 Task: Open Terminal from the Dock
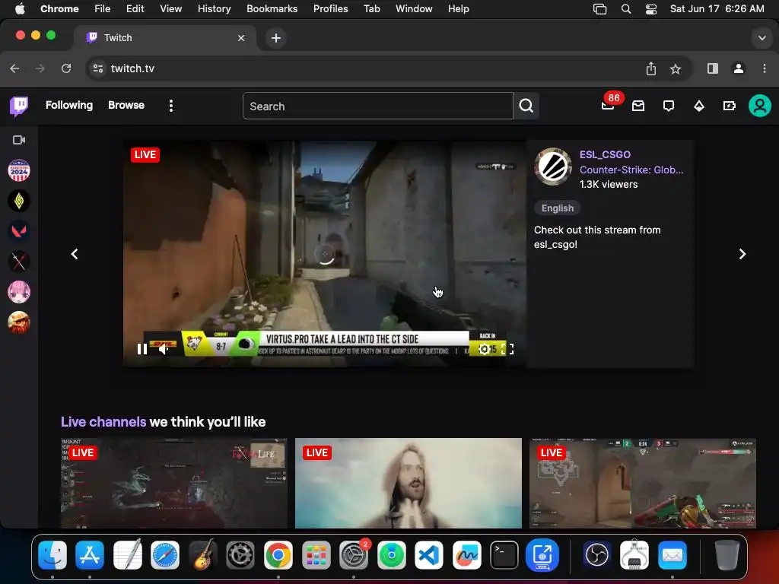click(504, 554)
